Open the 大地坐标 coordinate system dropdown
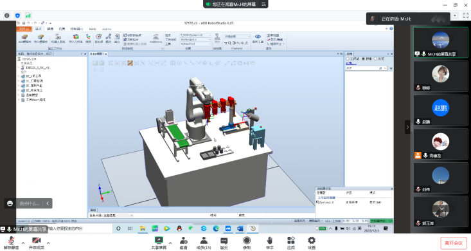 point(236,37)
